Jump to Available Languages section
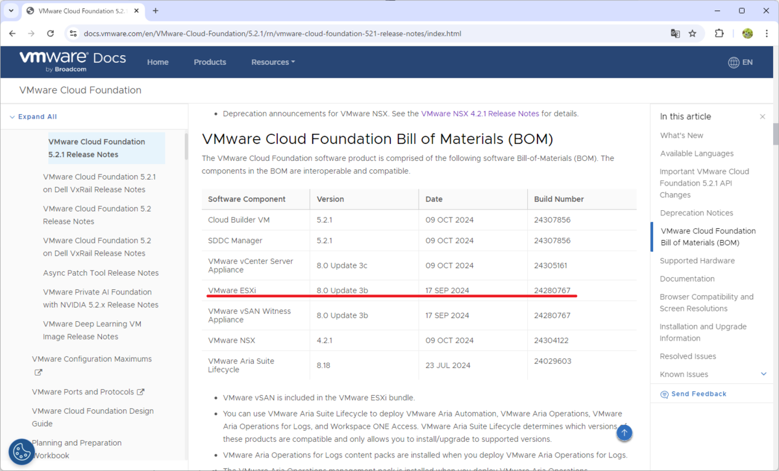 coord(697,154)
